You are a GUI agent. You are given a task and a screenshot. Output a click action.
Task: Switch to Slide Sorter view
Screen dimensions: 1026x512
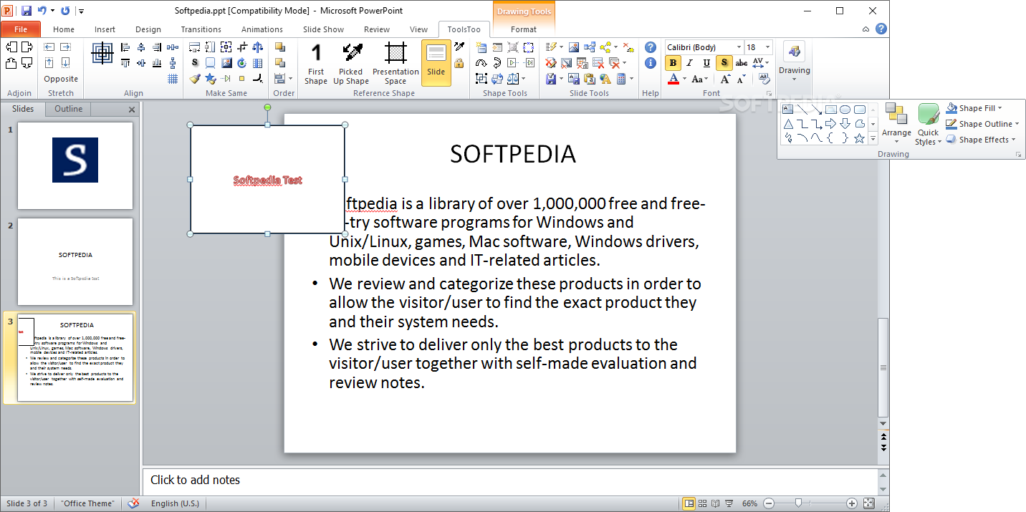(703, 503)
